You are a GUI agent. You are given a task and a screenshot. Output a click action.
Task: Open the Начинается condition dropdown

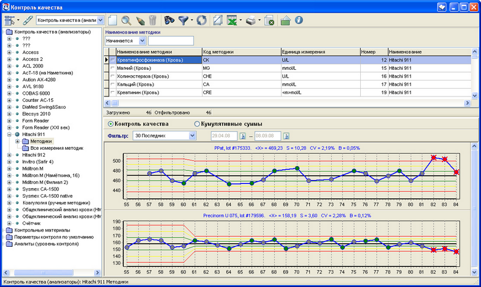point(142,41)
